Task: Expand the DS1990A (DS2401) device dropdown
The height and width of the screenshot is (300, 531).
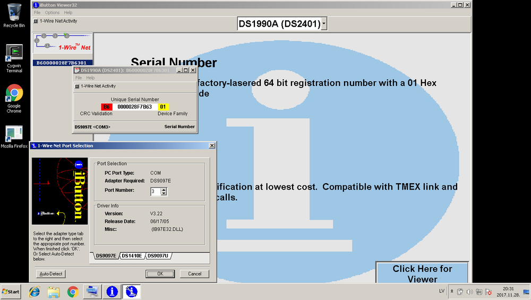Action: (x=324, y=24)
